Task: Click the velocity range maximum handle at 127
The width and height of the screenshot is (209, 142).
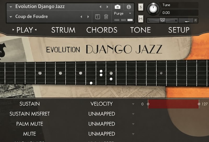Action: pyautogui.click(x=199, y=104)
